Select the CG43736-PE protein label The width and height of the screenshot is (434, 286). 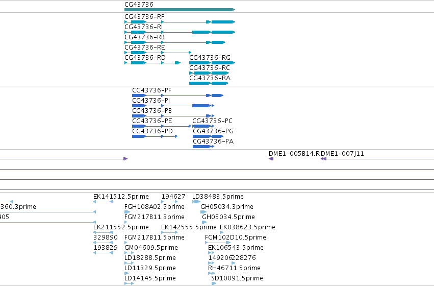[x=152, y=121]
